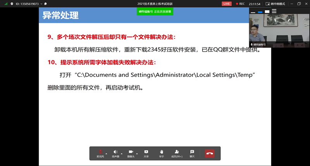
Task: Click the red LIVE badge
Action: (226, 3)
